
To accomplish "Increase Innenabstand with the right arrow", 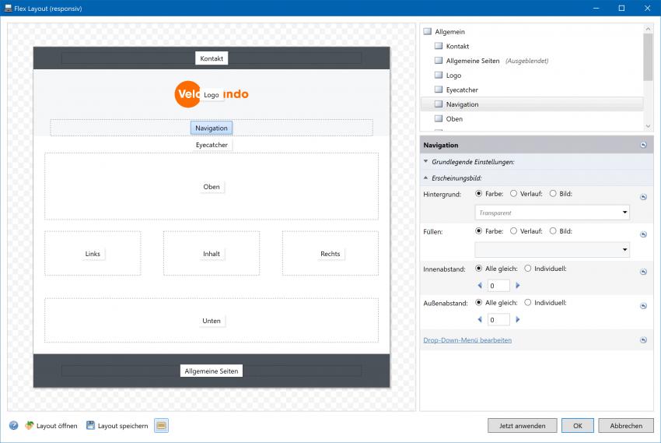I will (518, 286).
